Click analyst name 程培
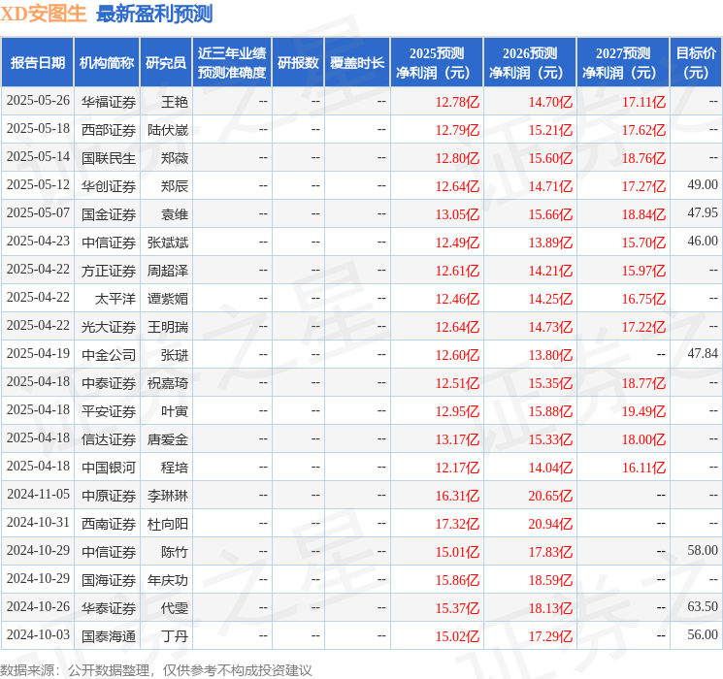Screen dimensions: 723x679 pyautogui.click(x=175, y=468)
